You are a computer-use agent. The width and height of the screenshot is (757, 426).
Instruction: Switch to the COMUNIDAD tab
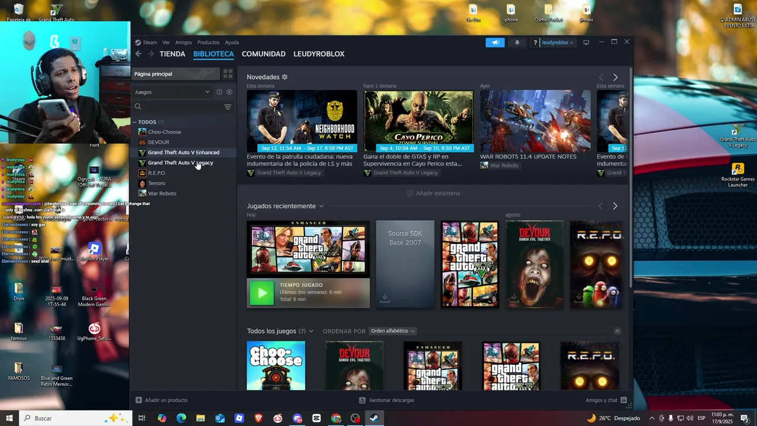pos(264,54)
